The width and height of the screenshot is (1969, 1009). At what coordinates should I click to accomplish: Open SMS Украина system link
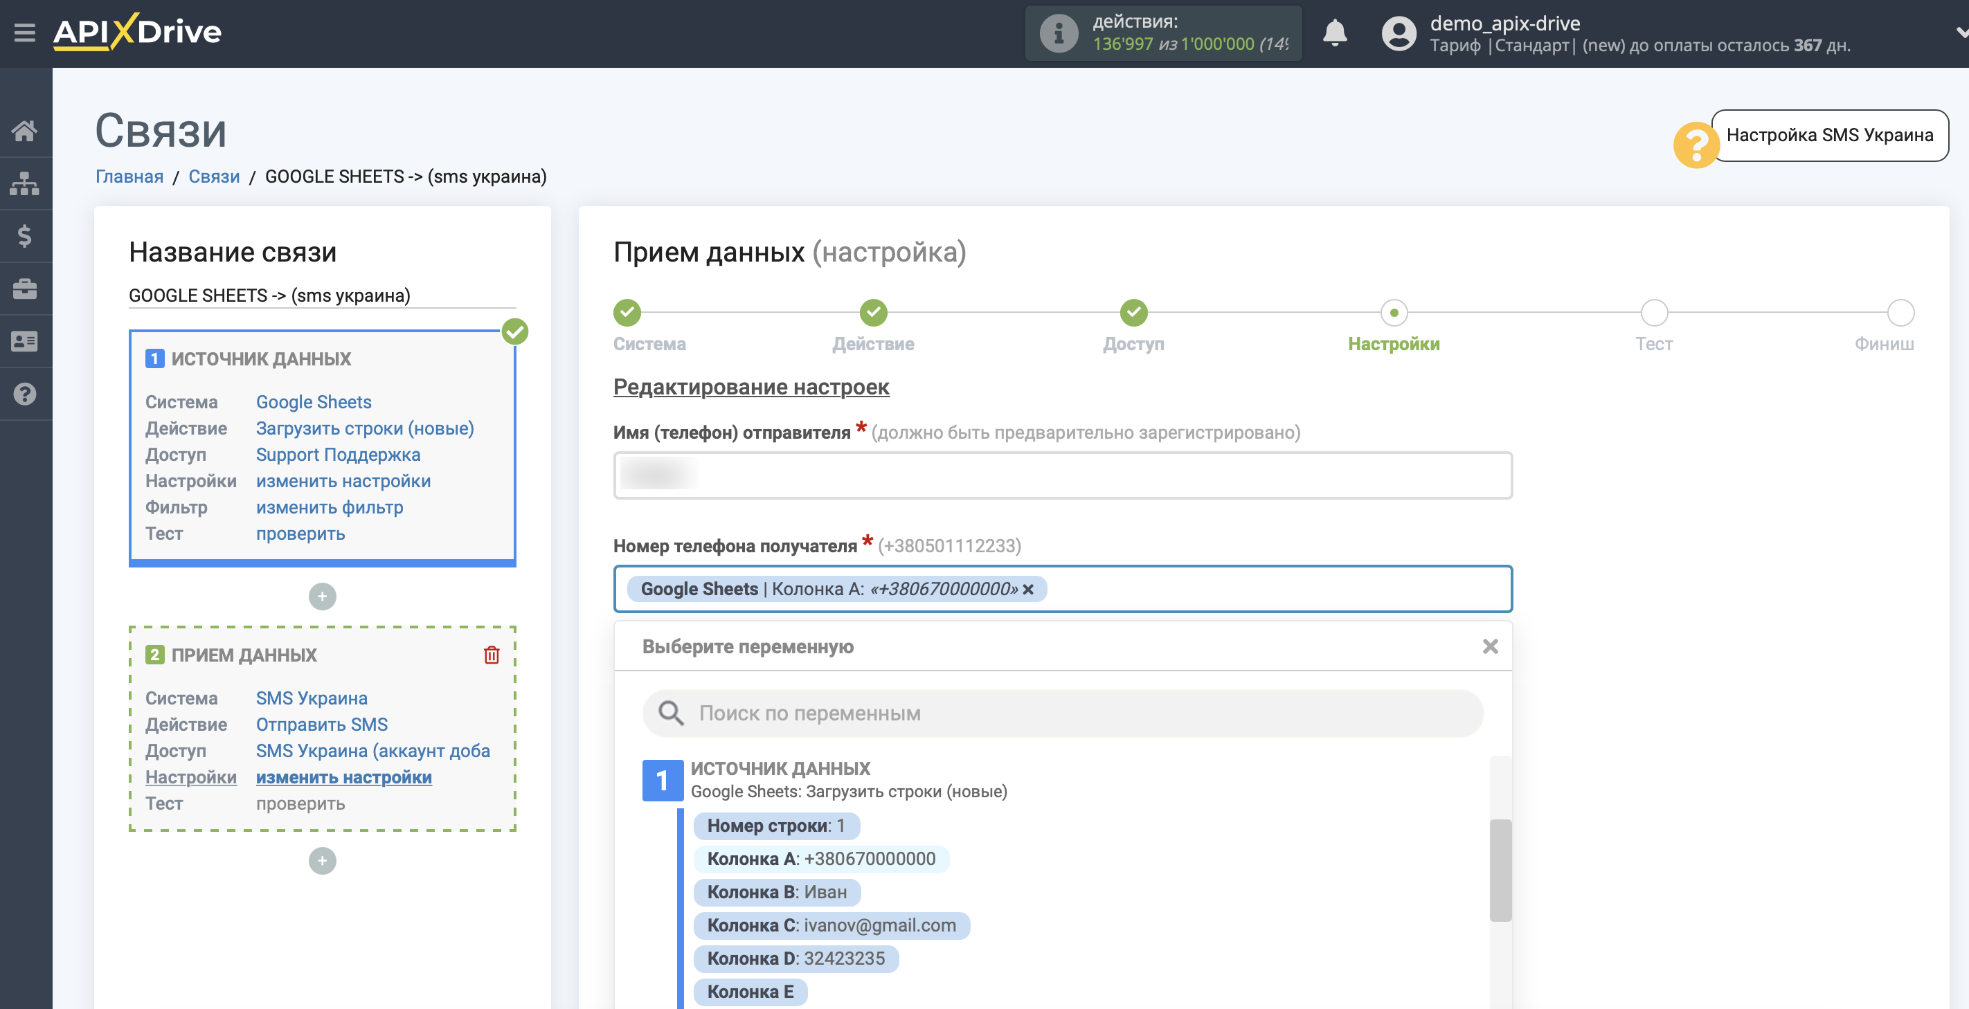[311, 698]
